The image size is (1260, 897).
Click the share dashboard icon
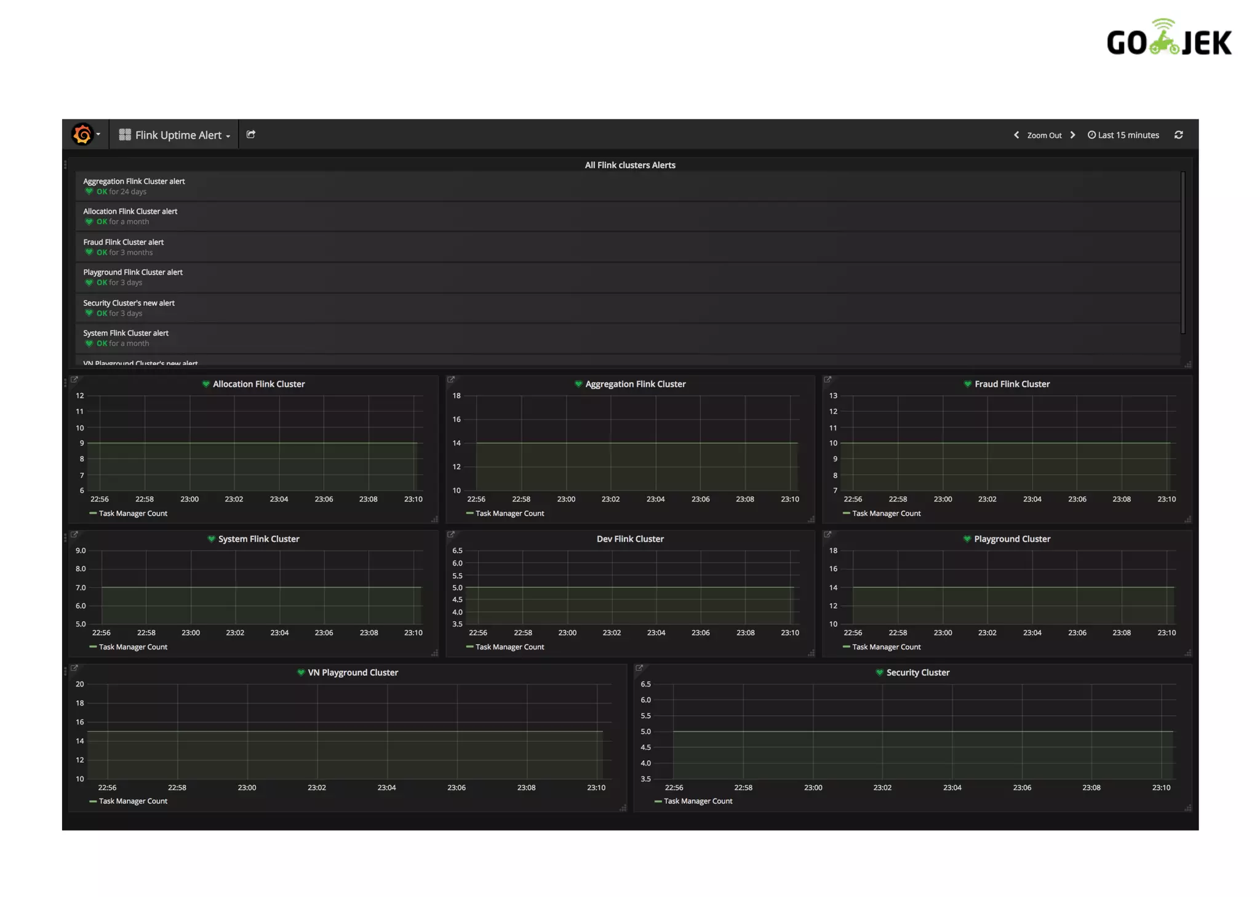pyautogui.click(x=251, y=134)
